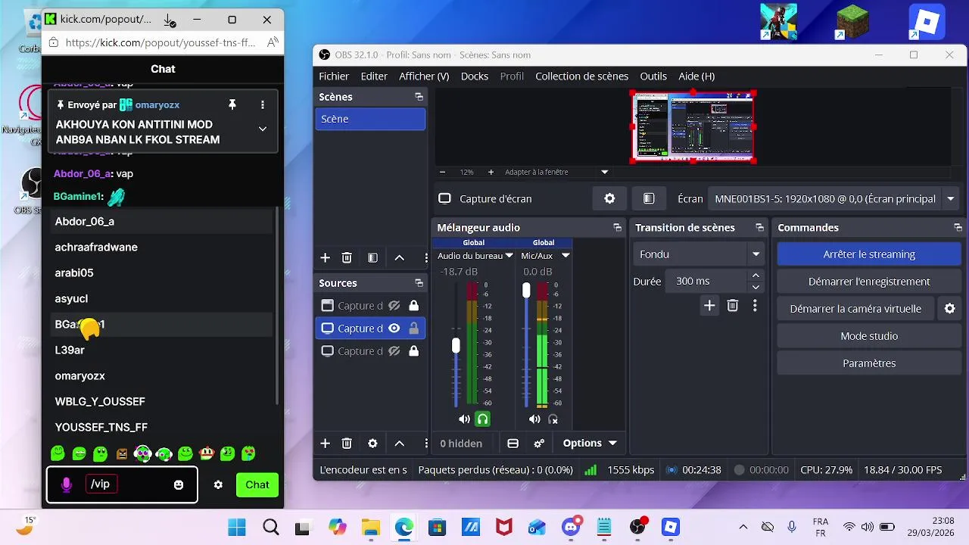This screenshot has height=545, width=969.
Task: Open the emoji picker in Kick chat input
Action: tap(179, 484)
